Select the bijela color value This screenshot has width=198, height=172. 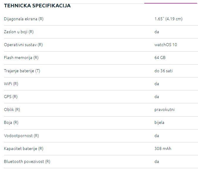[159, 122]
